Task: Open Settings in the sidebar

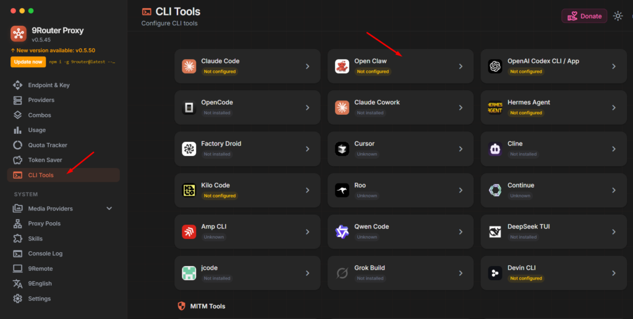Action: [x=64, y=299]
